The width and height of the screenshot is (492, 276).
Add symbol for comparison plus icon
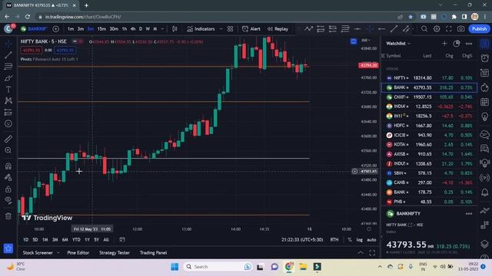click(55, 29)
